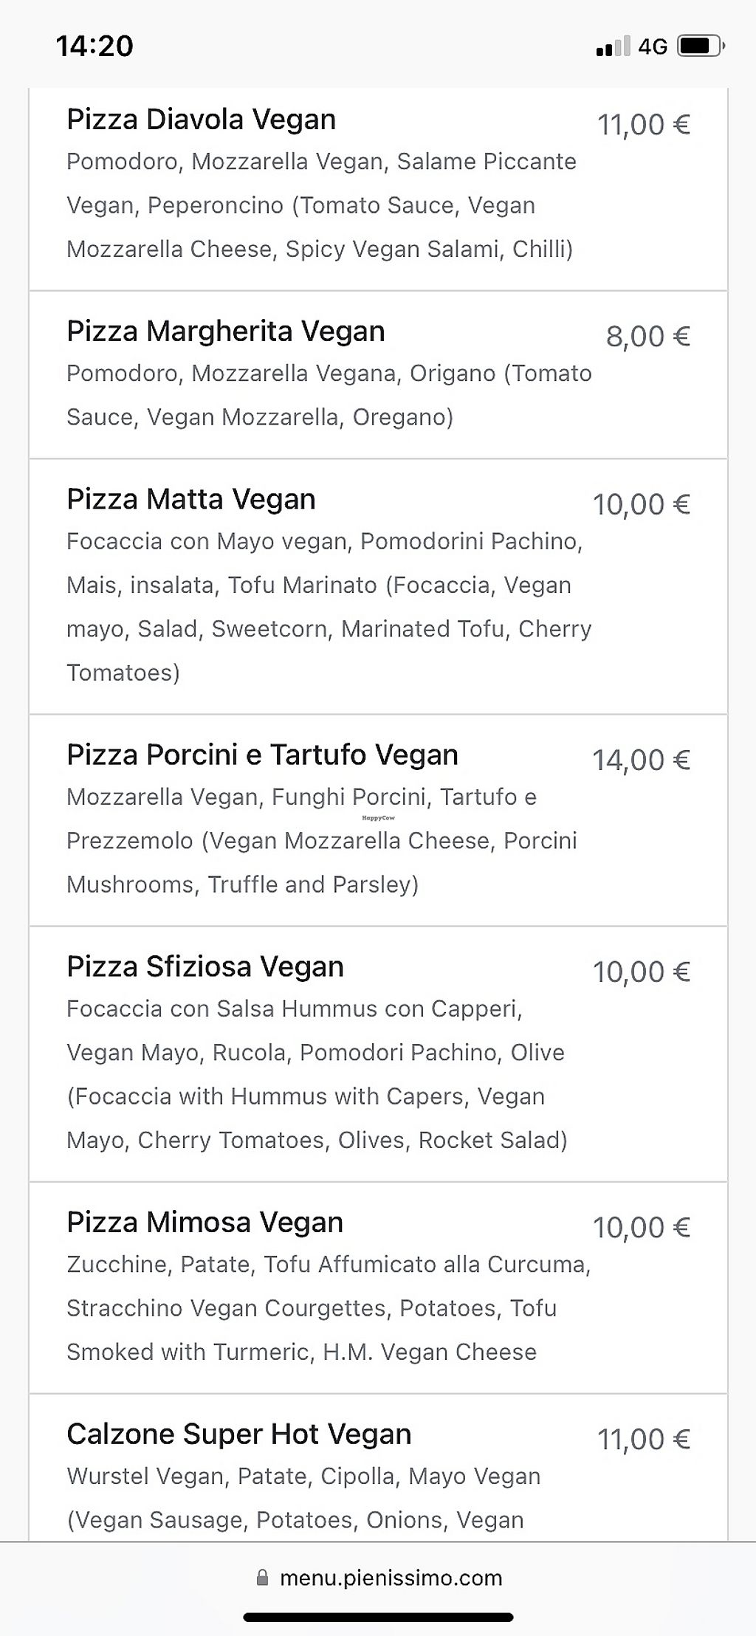Select Pizza Mimosa Vegan item

205,1223
